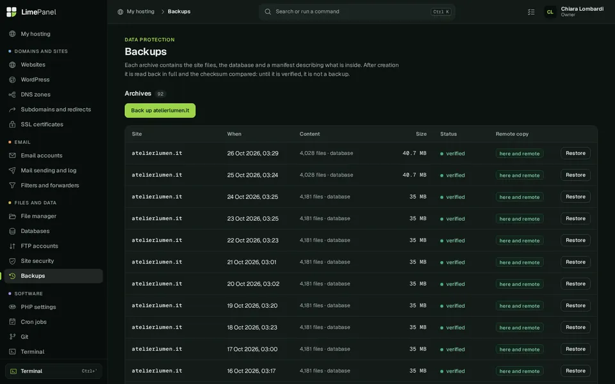
Task: Click the search magnifier icon
Action: [x=268, y=12]
